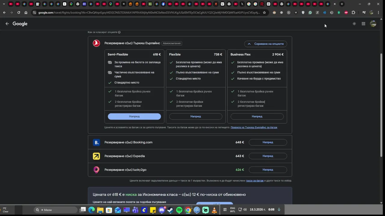
Task: Click the Turkish Airlines logo
Action: [x=96, y=43]
